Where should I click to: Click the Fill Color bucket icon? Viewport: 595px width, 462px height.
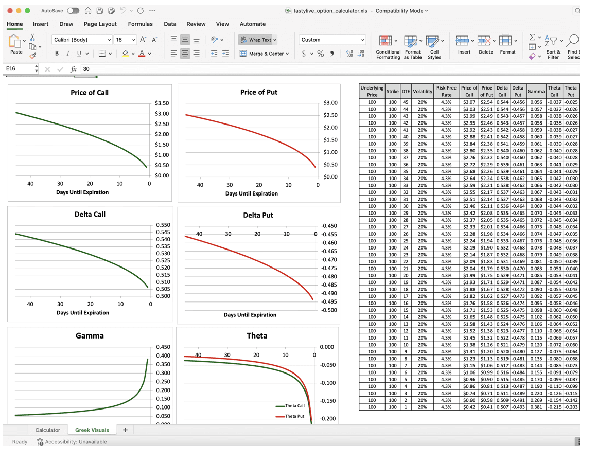tap(125, 54)
